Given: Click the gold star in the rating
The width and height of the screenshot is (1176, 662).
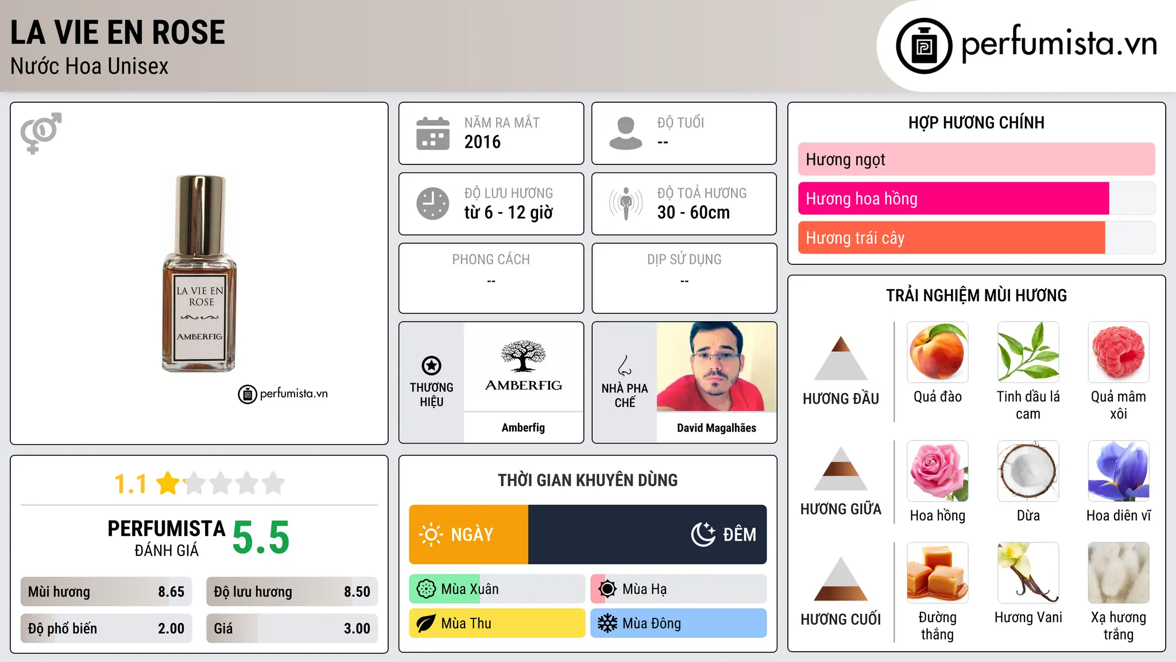Looking at the screenshot, I should pyautogui.click(x=168, y=483).
